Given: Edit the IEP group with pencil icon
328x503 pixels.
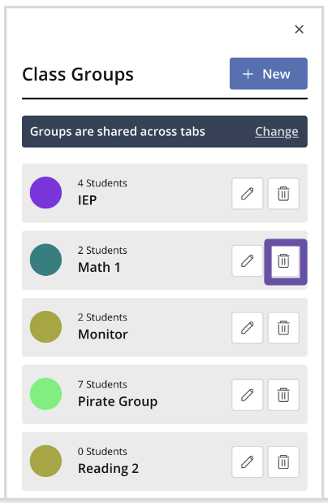Looking at the screenshot, I should [248, 194].
